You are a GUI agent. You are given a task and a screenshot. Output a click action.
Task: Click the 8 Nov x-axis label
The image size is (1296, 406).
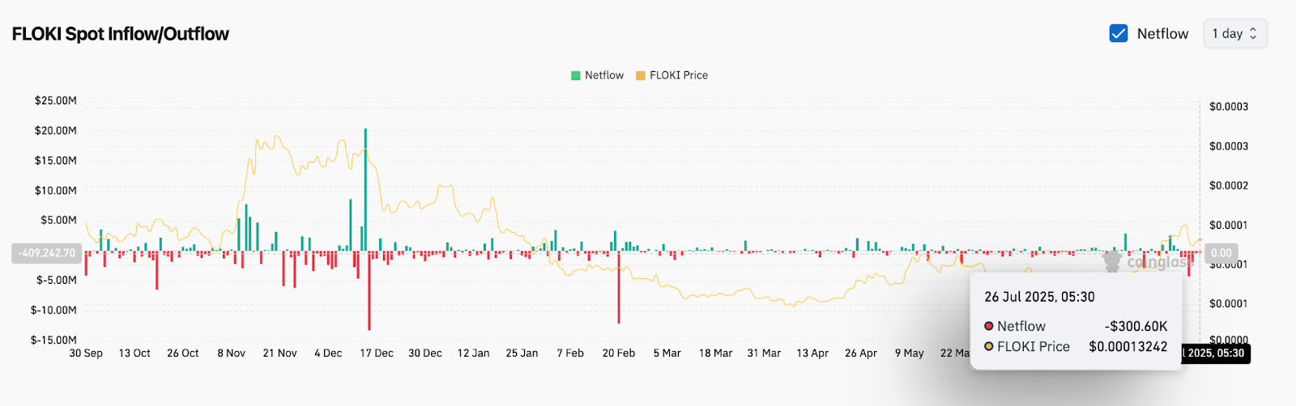231,353
